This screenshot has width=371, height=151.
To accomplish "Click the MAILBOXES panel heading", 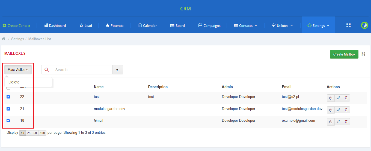I will coord(15,53).
